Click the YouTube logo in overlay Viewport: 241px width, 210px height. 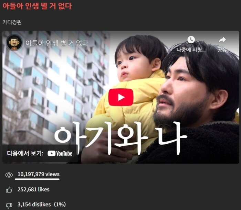(x=60, y=153)
